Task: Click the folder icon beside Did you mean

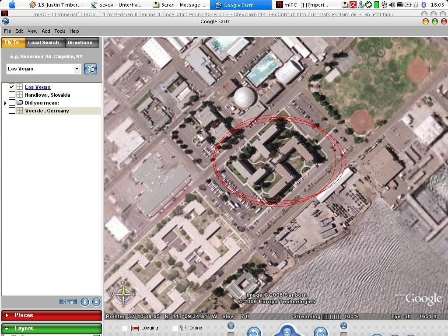Action: [x=20, y=102]
